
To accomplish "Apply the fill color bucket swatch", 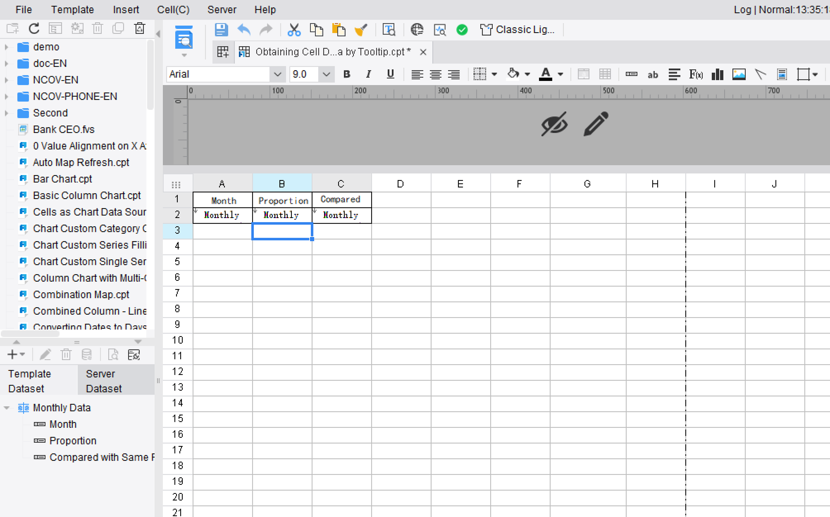I will [513, 74].
